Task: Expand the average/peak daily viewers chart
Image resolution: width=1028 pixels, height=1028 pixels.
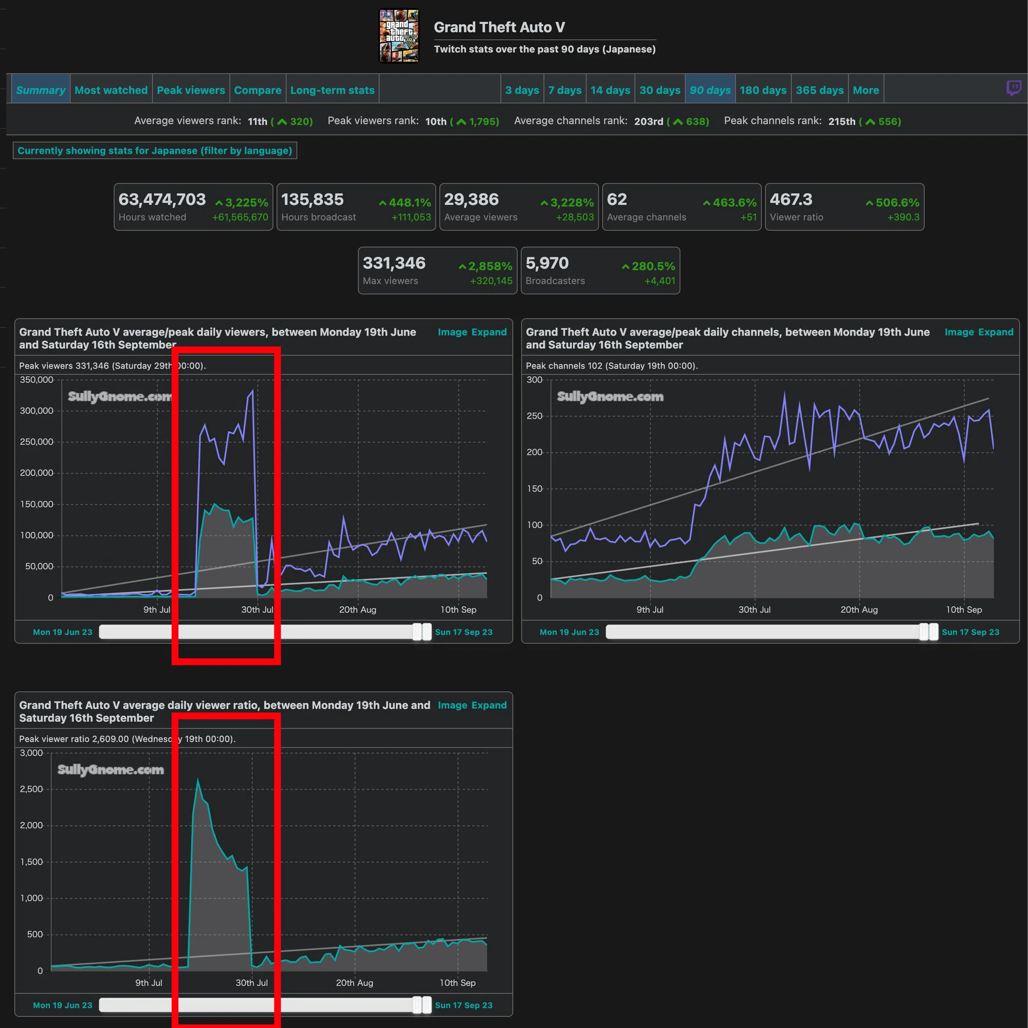Action: [489, 332]
